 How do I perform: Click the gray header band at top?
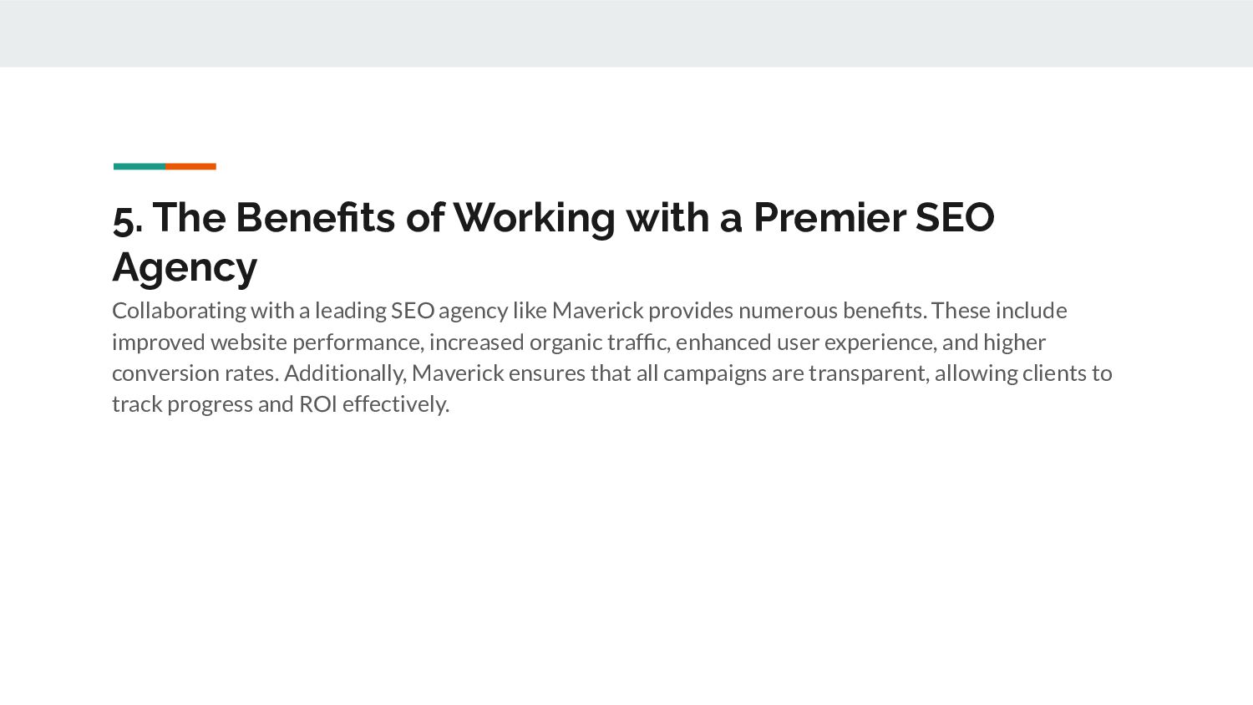coord(626,33)
